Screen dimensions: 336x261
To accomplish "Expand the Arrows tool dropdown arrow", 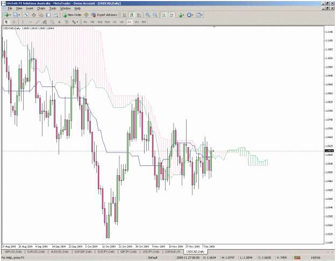I will 77,22.
